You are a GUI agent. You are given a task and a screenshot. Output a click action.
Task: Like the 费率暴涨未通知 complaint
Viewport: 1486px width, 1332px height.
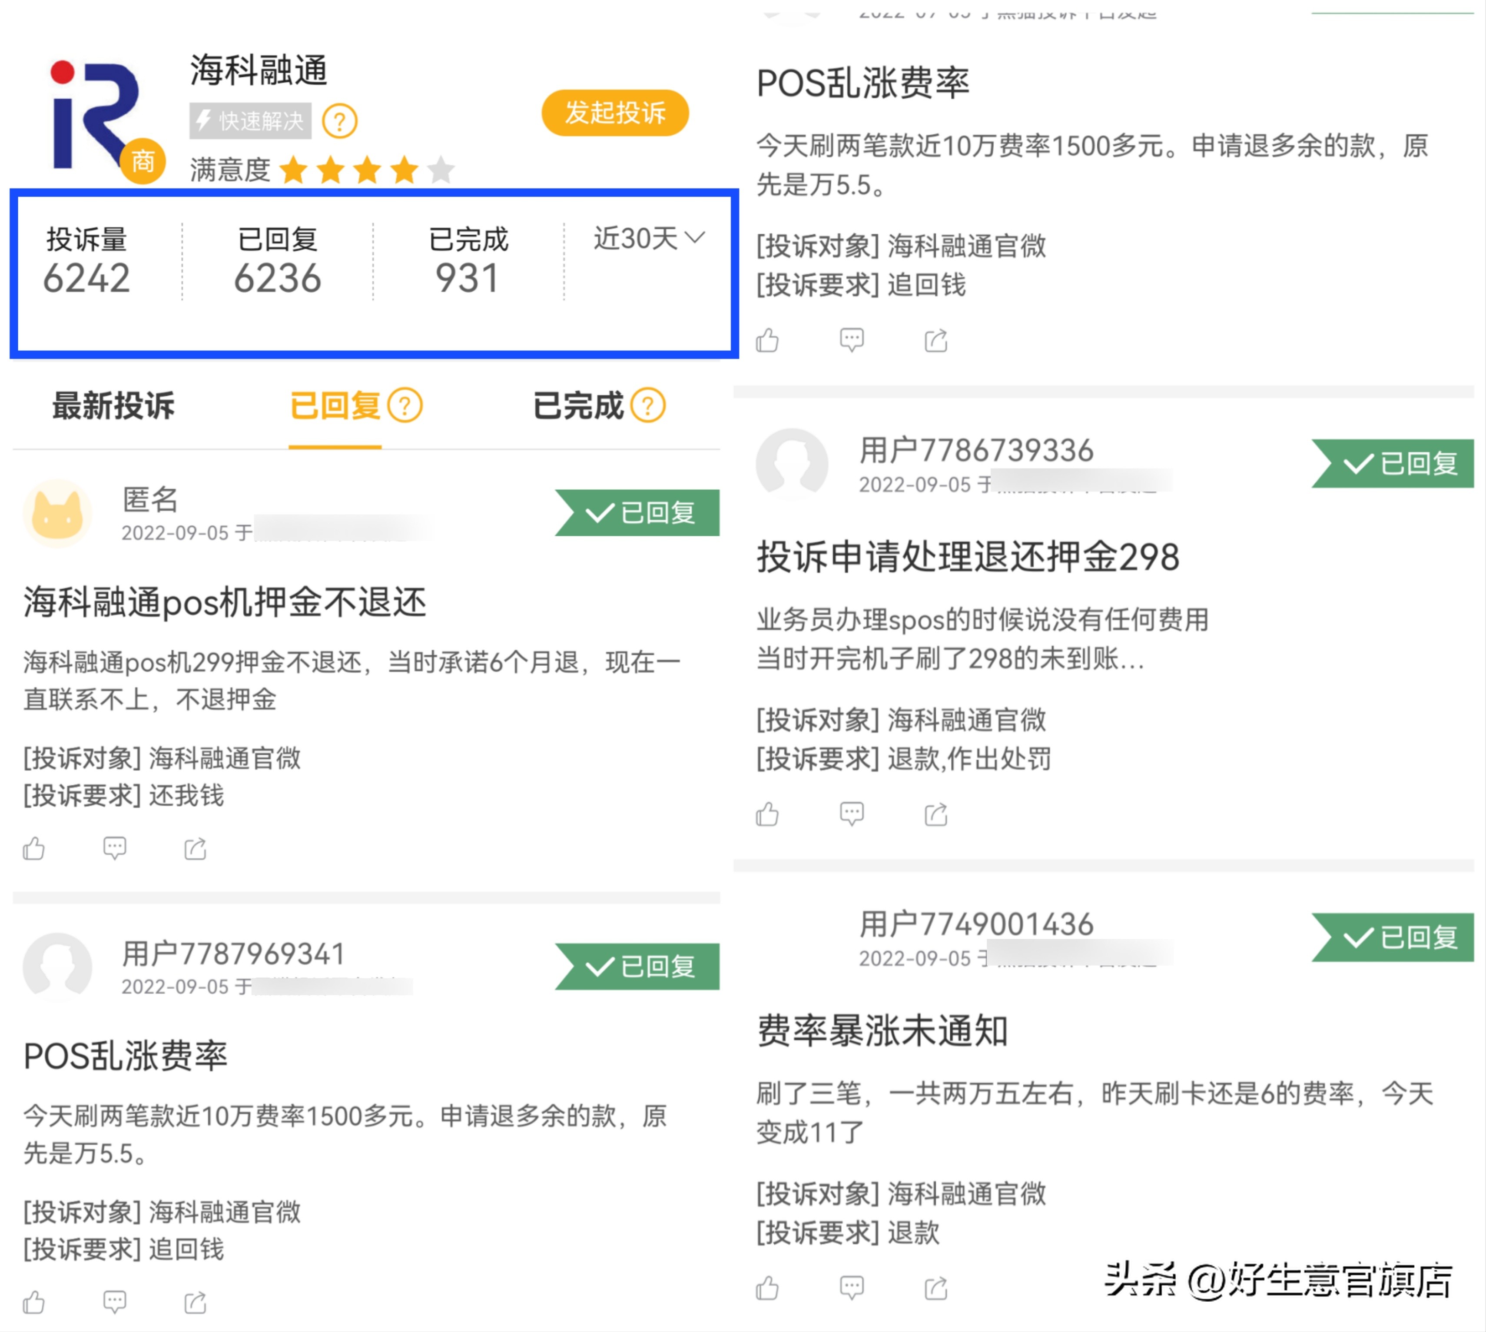(767, 1288)
